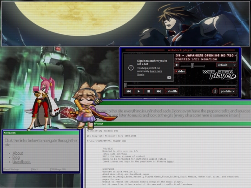The width and height of the screenshot is (251, 188).
Task: Click 'Learn more' link in video embed
Action: (156, 71)
